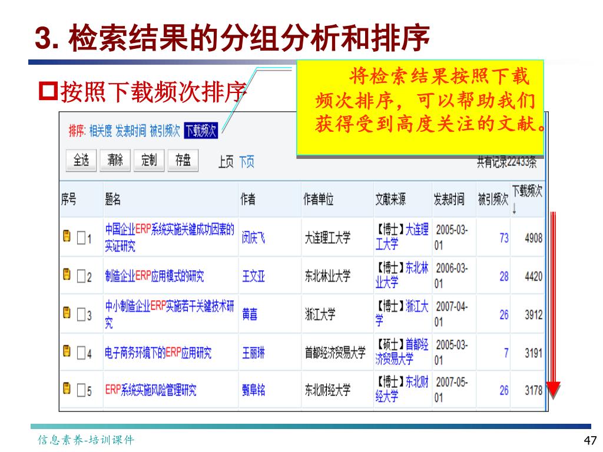Viewport: 603px width, 452px height.
Task: Click the 存盘 button
Action: [x=183, y=160]
